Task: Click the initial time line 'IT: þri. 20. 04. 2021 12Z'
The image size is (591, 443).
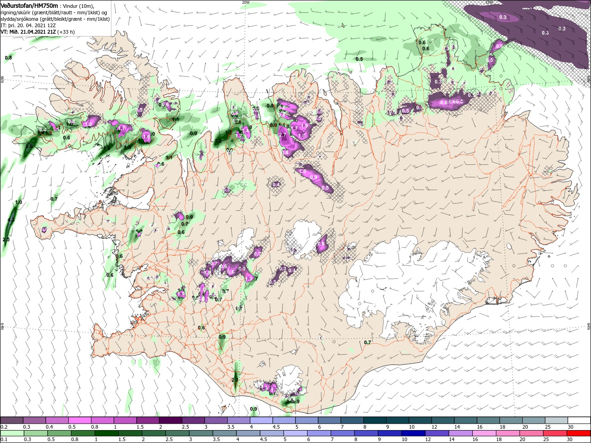Action: [x=28, y=25]
